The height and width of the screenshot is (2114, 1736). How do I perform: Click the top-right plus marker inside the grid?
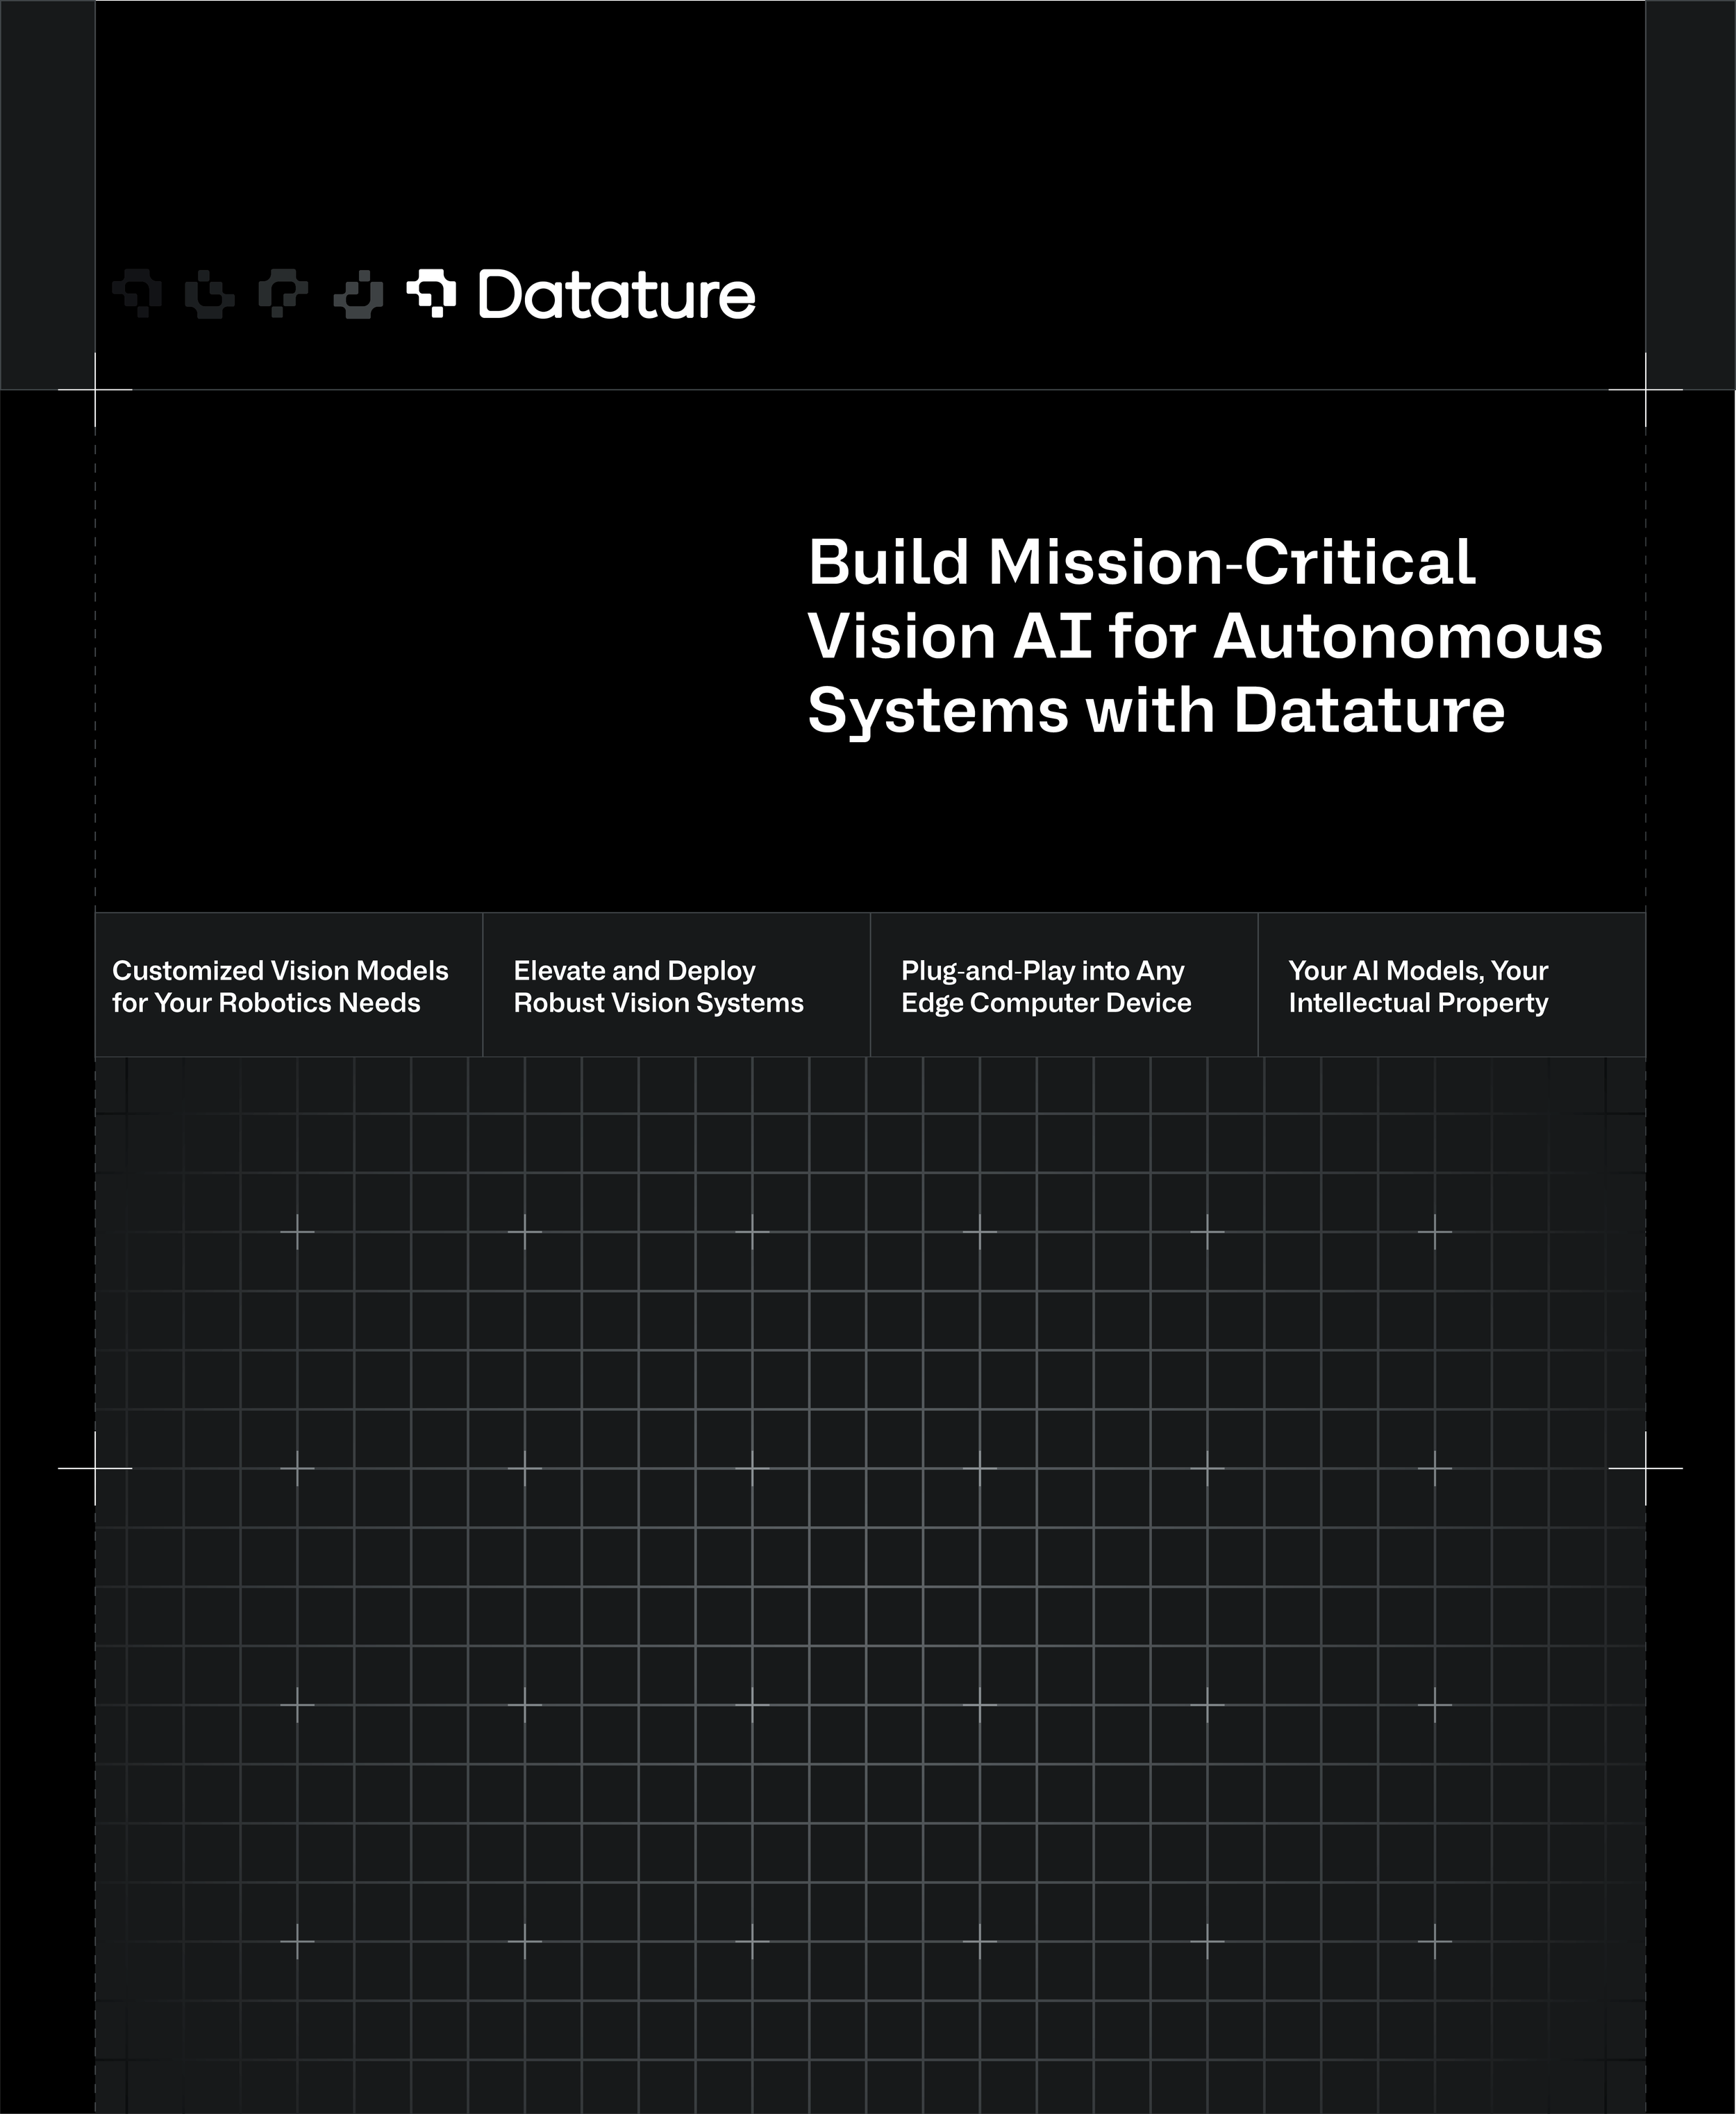[1435, 1232]
